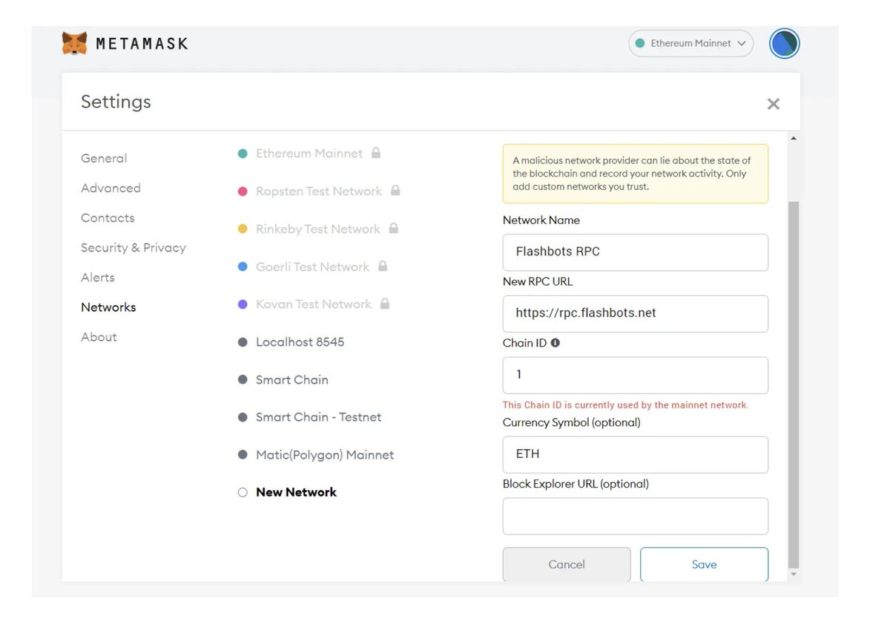Click the Chain ID info icon
Screen dimensions: 890x619
tap(555, 343)
